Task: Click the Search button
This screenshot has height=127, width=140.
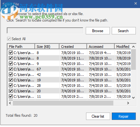Action: [124, 31]
